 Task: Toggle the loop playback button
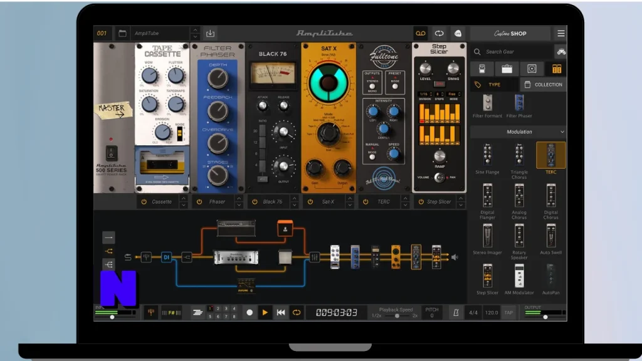[297, 313]
